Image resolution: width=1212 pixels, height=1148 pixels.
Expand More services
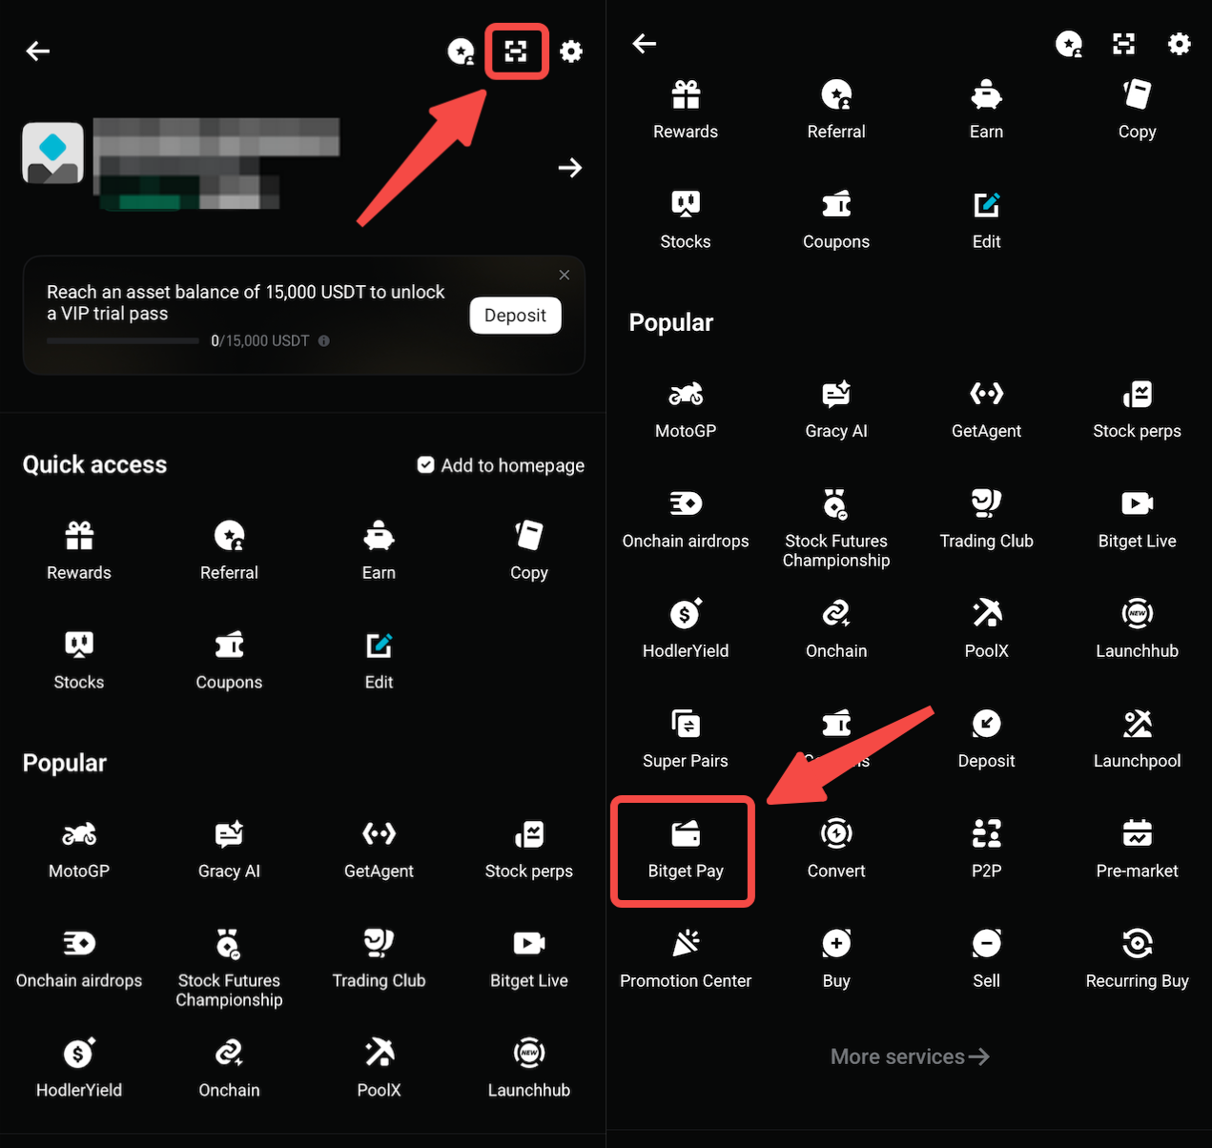click(x=909, y=1056)
